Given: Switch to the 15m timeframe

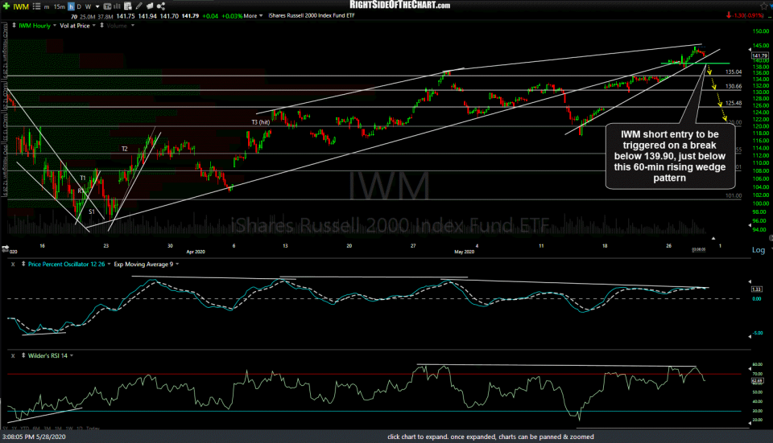Looking at the screenshot, I should pos(59,6).
